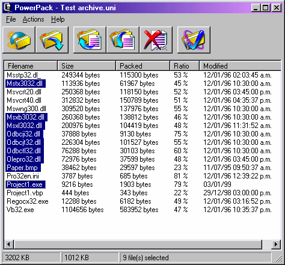
Task: Sort list by Modified column header
Action: (x=240, y=66)
